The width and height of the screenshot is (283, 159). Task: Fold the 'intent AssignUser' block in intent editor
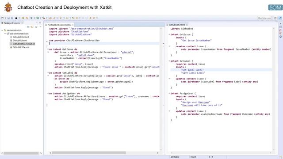pyautogui.click(x=169, y=93)
